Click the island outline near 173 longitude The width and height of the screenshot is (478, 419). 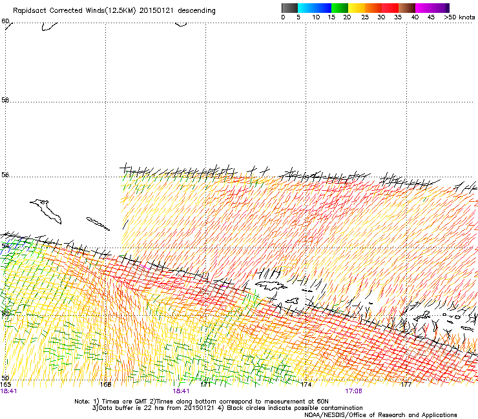(271, 285)
